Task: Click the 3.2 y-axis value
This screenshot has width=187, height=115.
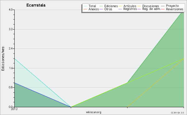Action: click(x=11, y=29)
